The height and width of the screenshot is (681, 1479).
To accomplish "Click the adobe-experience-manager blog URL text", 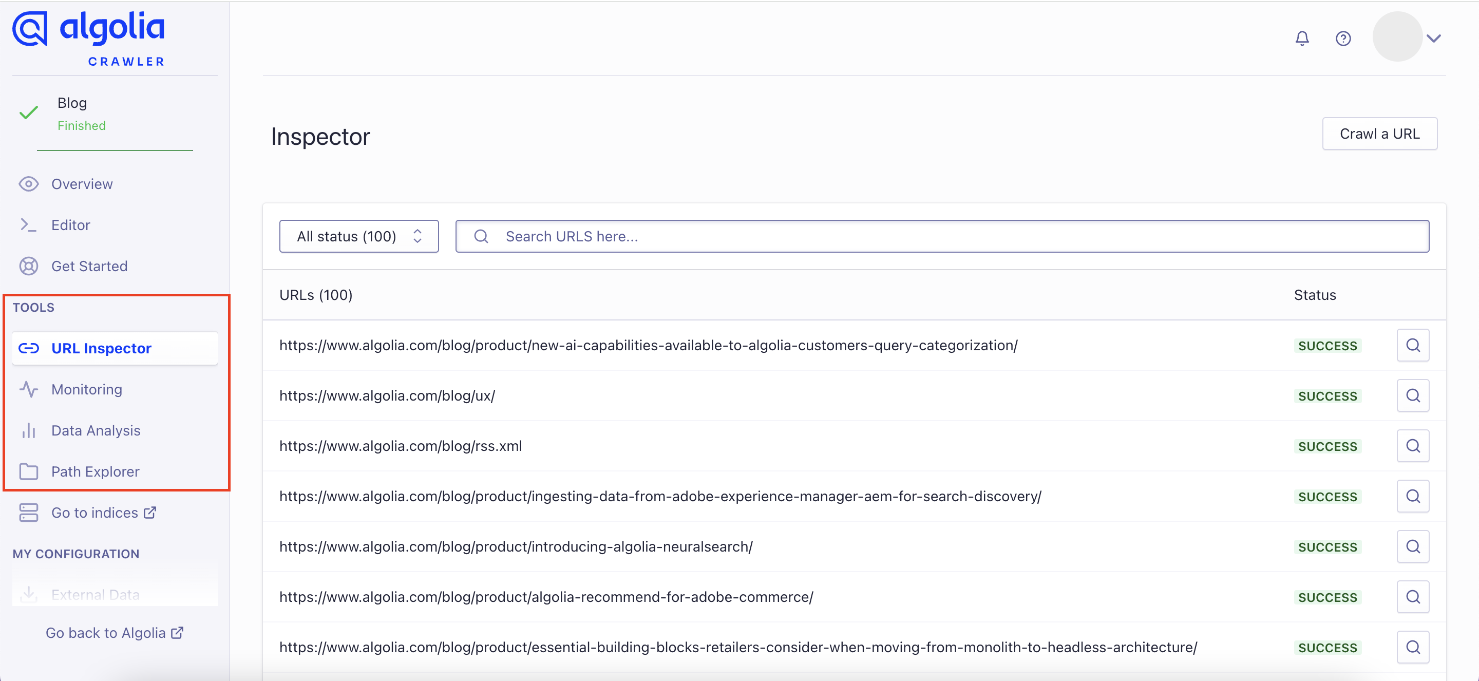I will point(660,496).
